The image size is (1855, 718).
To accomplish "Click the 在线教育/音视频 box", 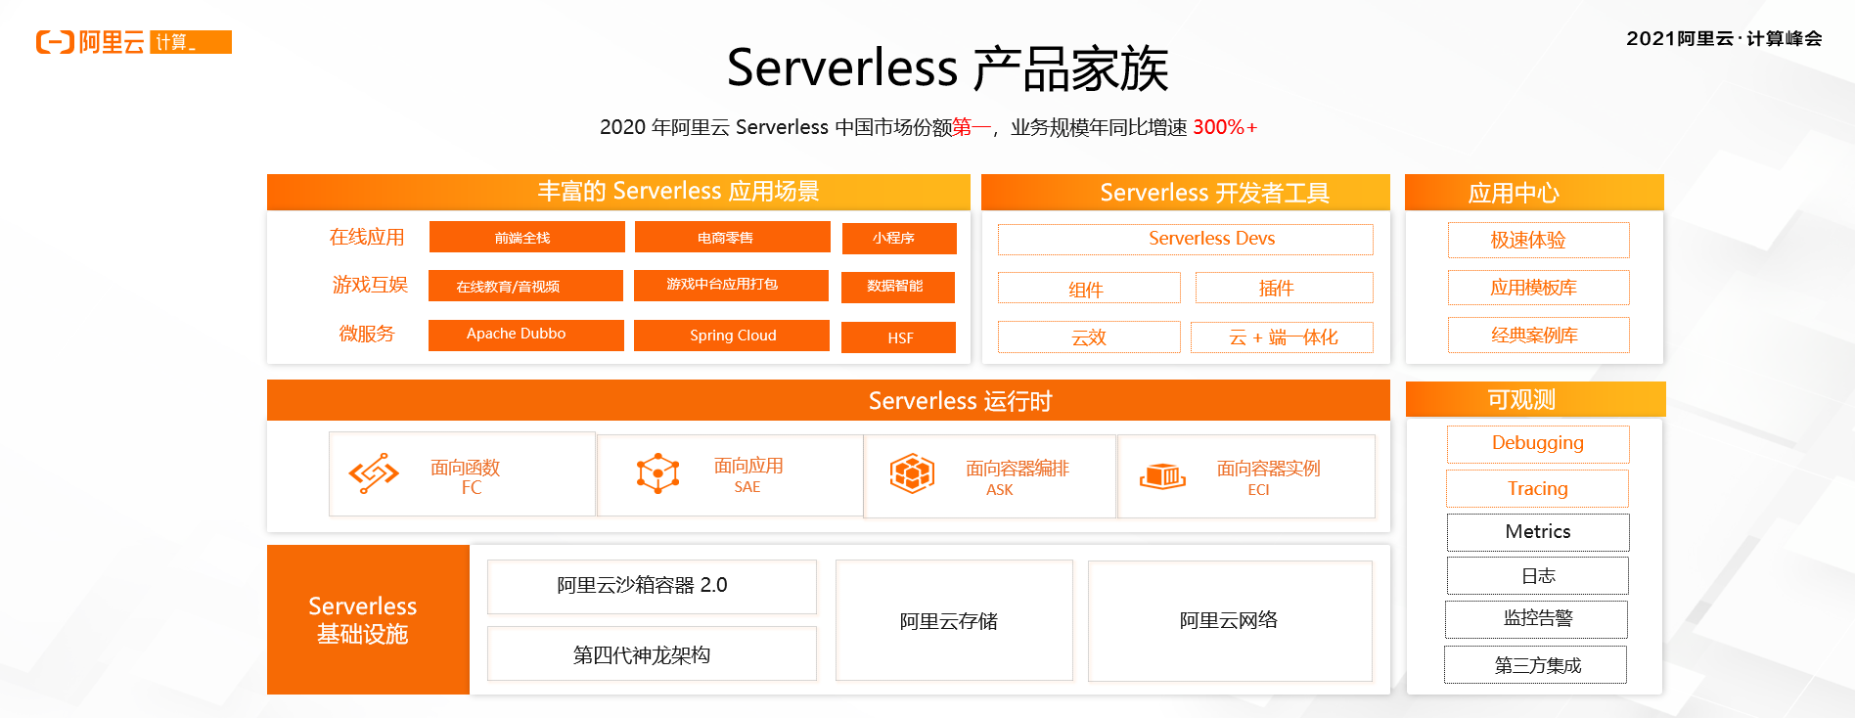I will (x=526, y=286).
